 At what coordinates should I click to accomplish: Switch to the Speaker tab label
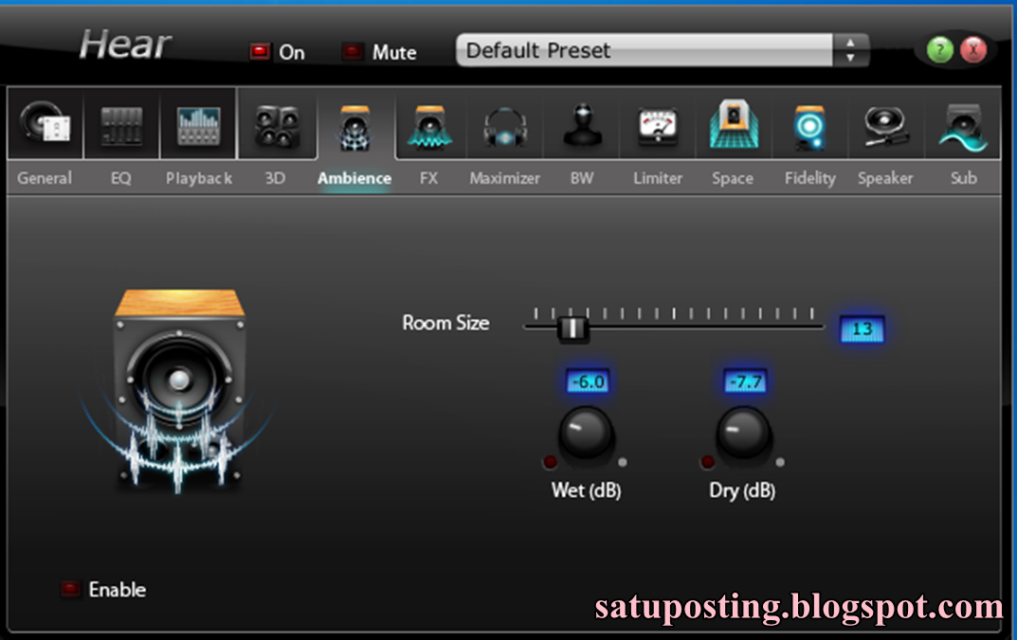[885, 178]
